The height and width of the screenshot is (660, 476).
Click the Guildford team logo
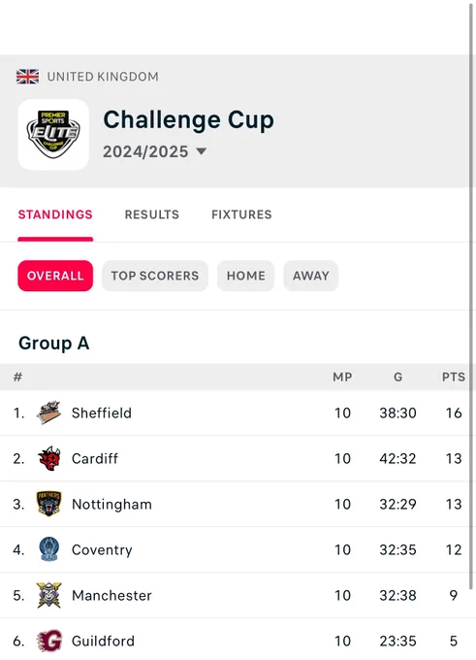tap(48, 641)
